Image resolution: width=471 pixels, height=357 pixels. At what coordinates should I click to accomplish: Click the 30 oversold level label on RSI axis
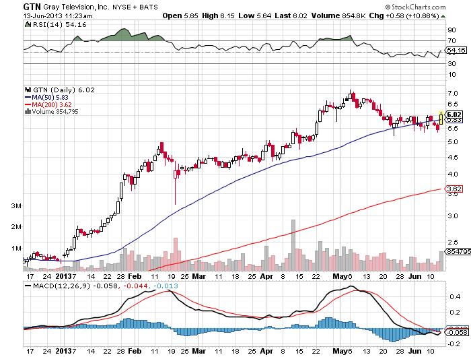pyautogui.click(x=451, y=63)
